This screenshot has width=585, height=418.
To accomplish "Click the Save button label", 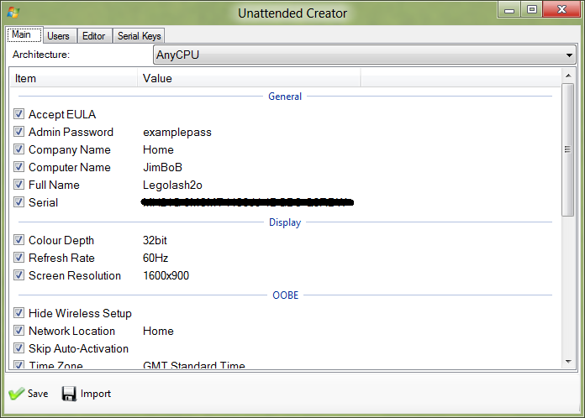I will pos(38,394).
